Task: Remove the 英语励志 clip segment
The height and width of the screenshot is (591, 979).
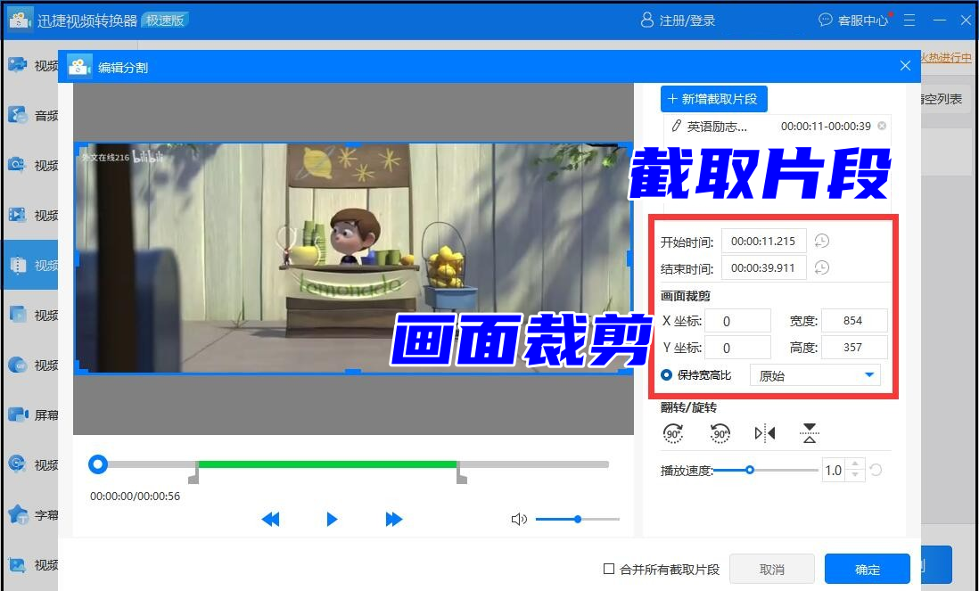Action: click(x=882, y=126)
